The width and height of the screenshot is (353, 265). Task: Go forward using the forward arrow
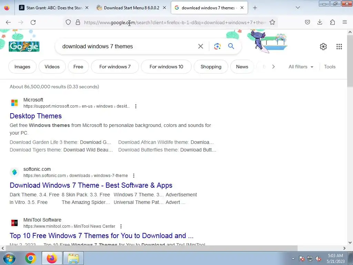pyautogui.click(x=21, y=22)
